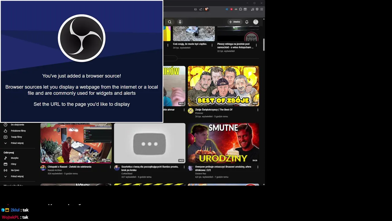Click the thumbs-up icon beside Polubione filmy

click(x=5, y=131)
